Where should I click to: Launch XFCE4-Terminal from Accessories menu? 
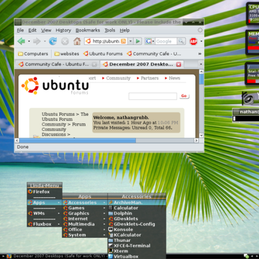[137, 245]
